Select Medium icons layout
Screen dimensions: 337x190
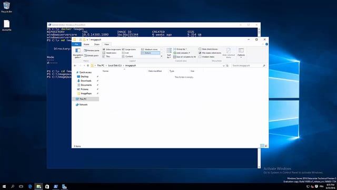(x=150, y=49)
